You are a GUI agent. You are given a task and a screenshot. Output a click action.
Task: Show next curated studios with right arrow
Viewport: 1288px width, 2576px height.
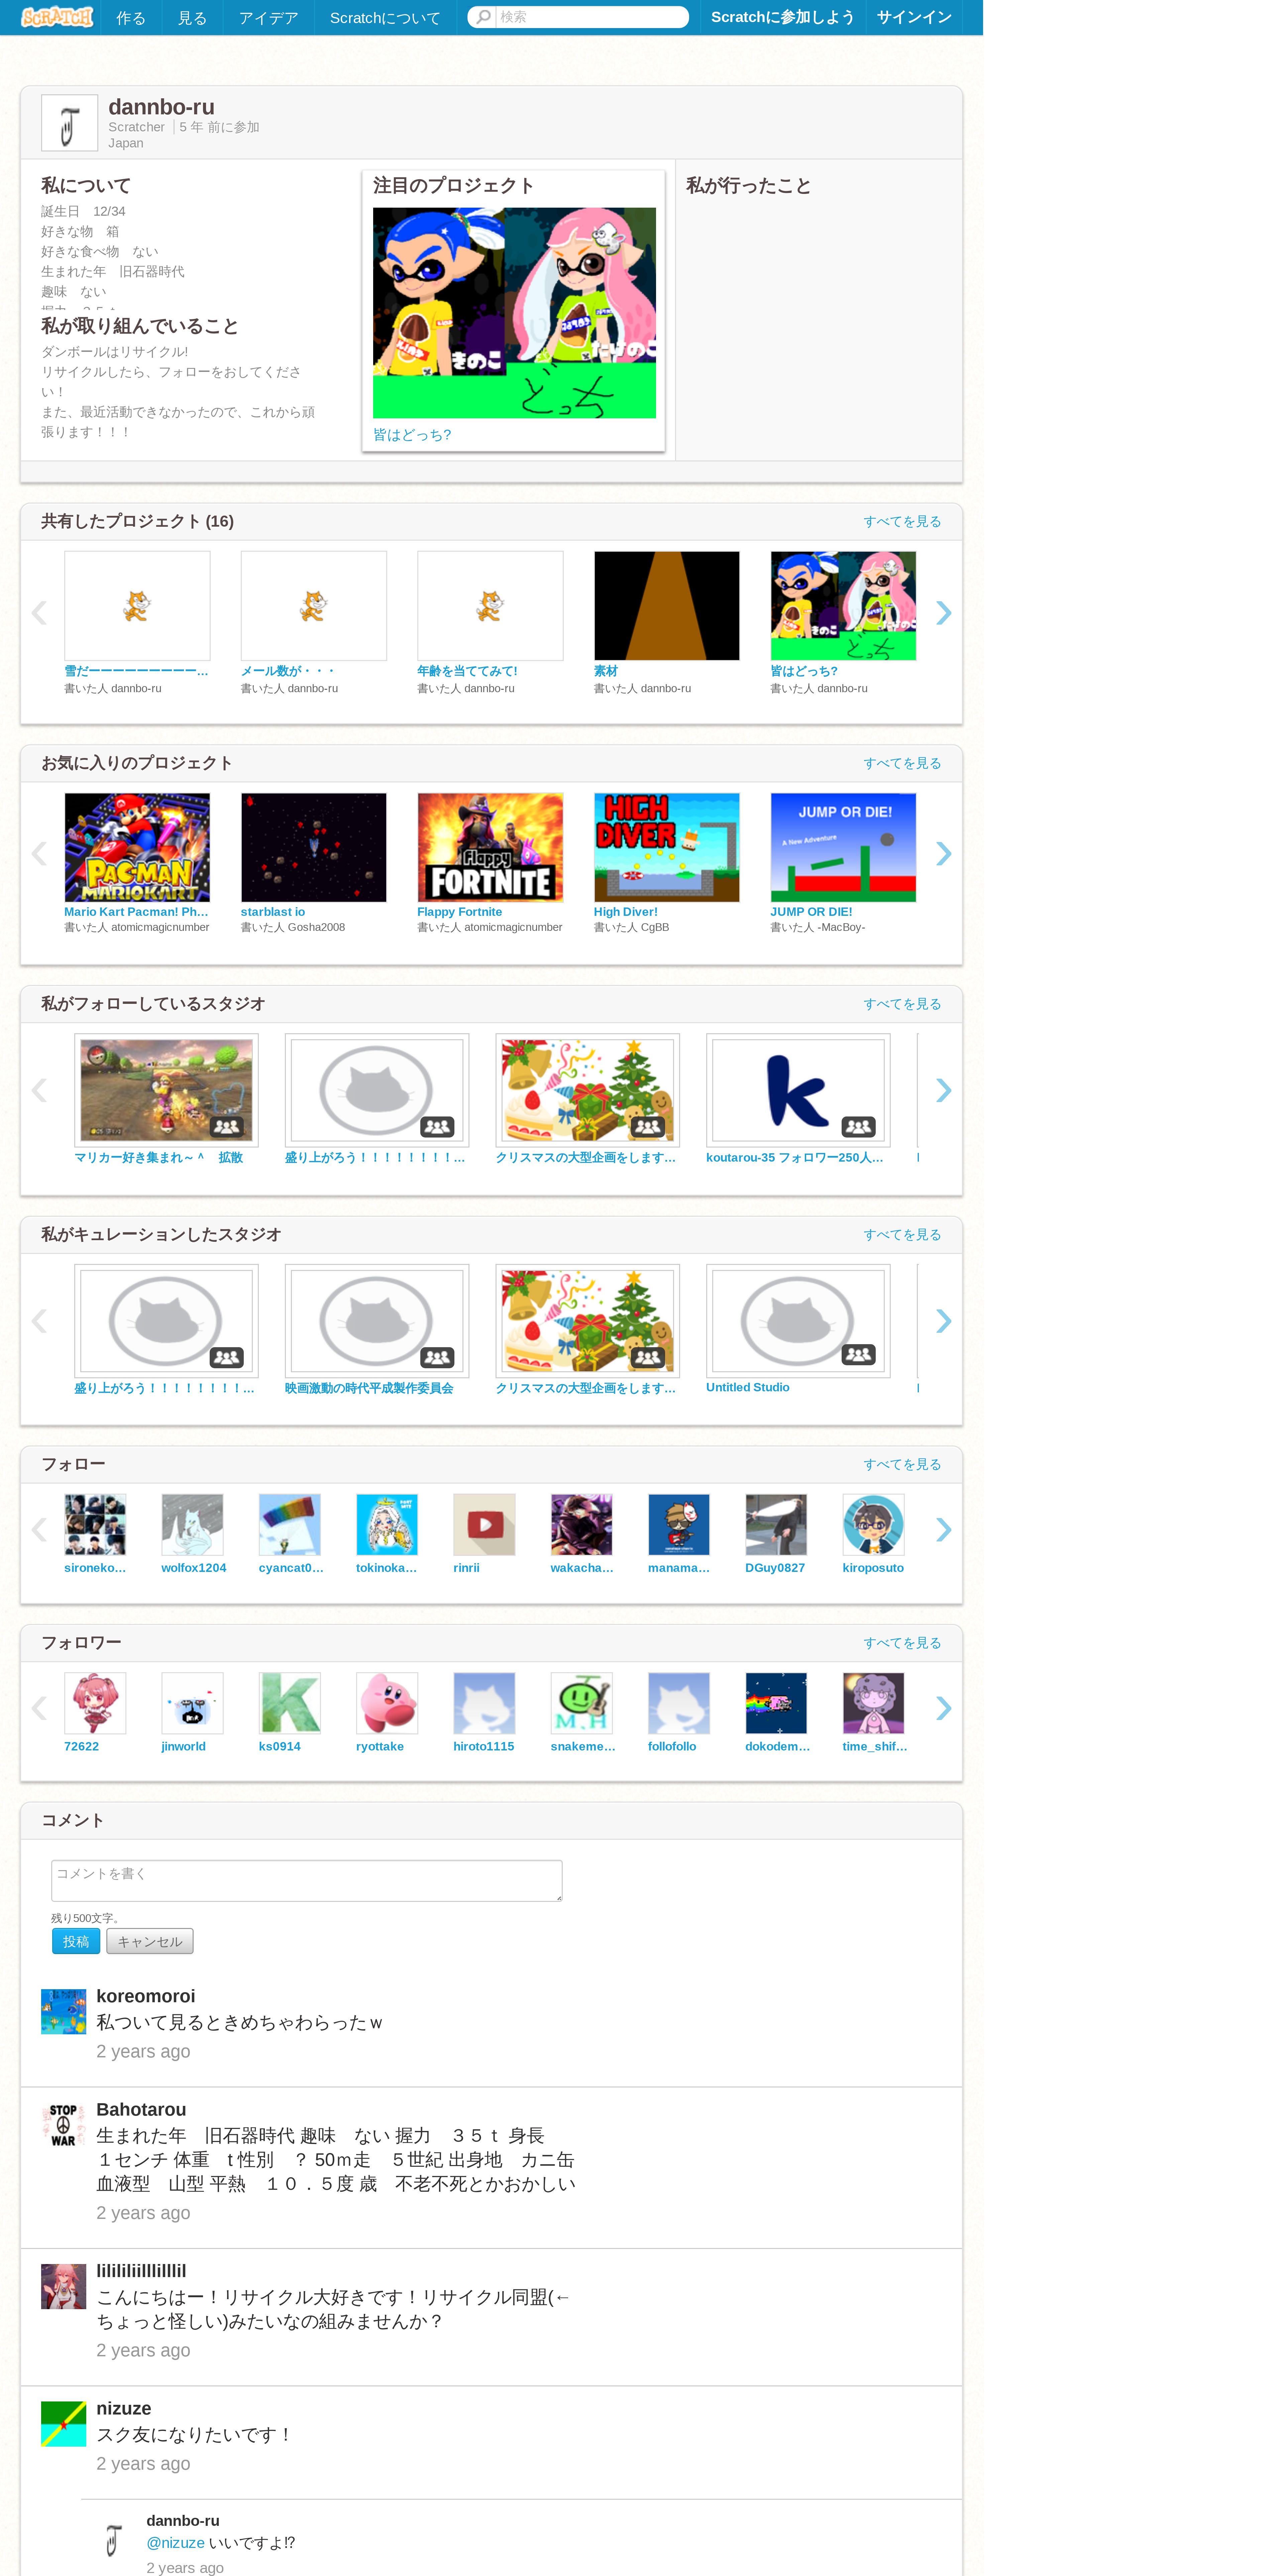coord(943,1321)
